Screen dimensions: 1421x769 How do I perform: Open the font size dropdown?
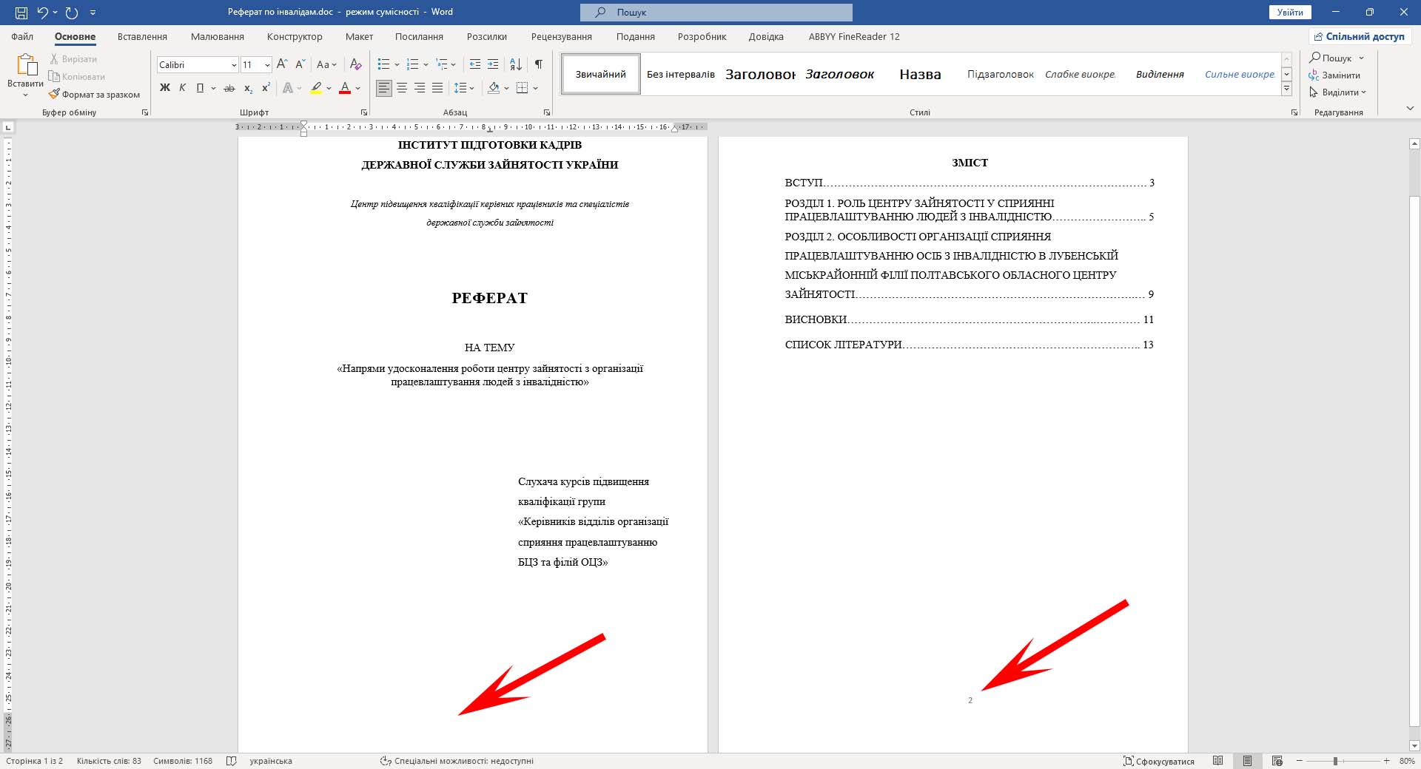(267, 65)
